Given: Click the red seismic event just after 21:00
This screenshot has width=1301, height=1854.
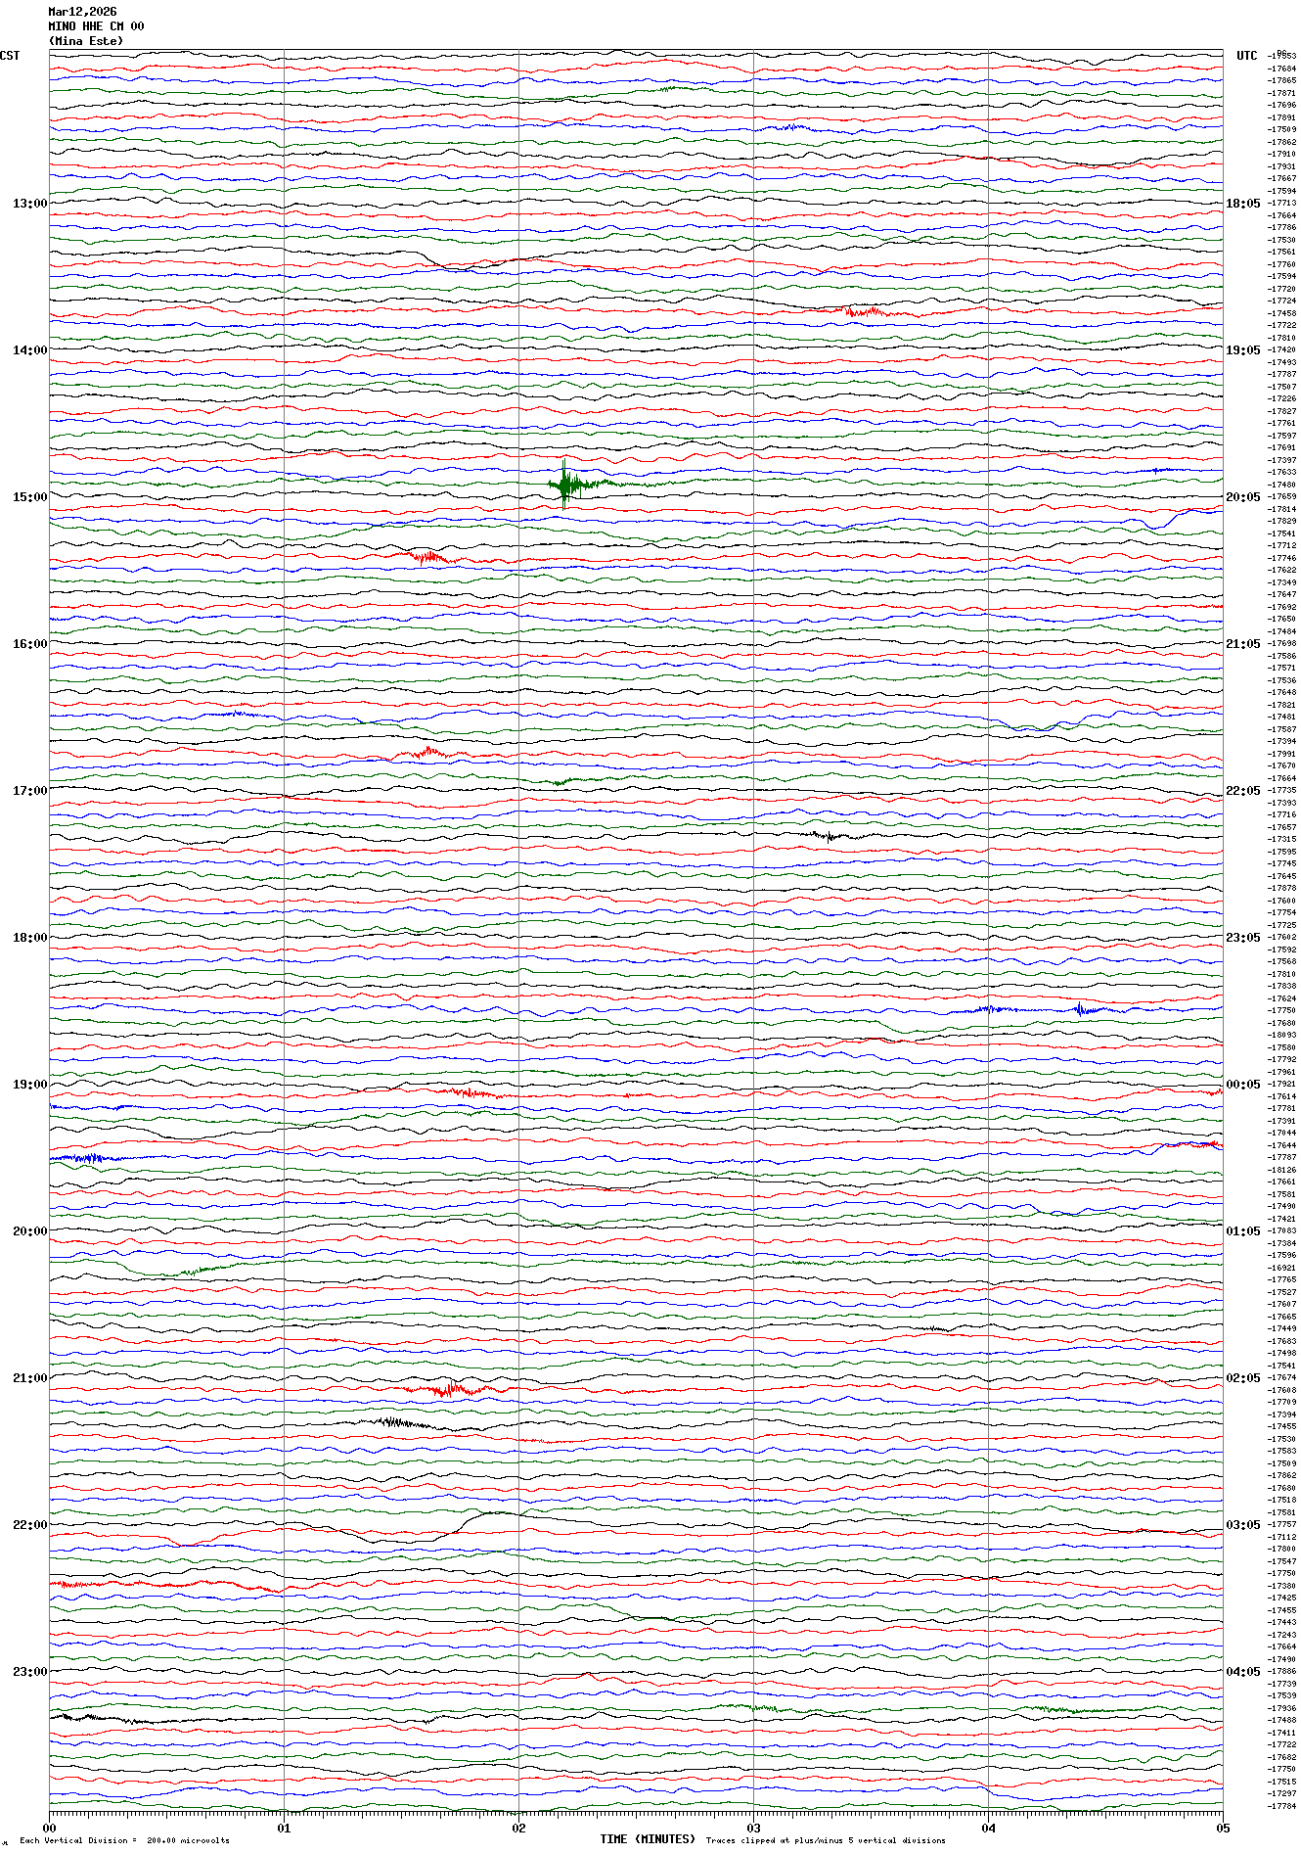Looking at the screenshot, I should pos(450,1388).
